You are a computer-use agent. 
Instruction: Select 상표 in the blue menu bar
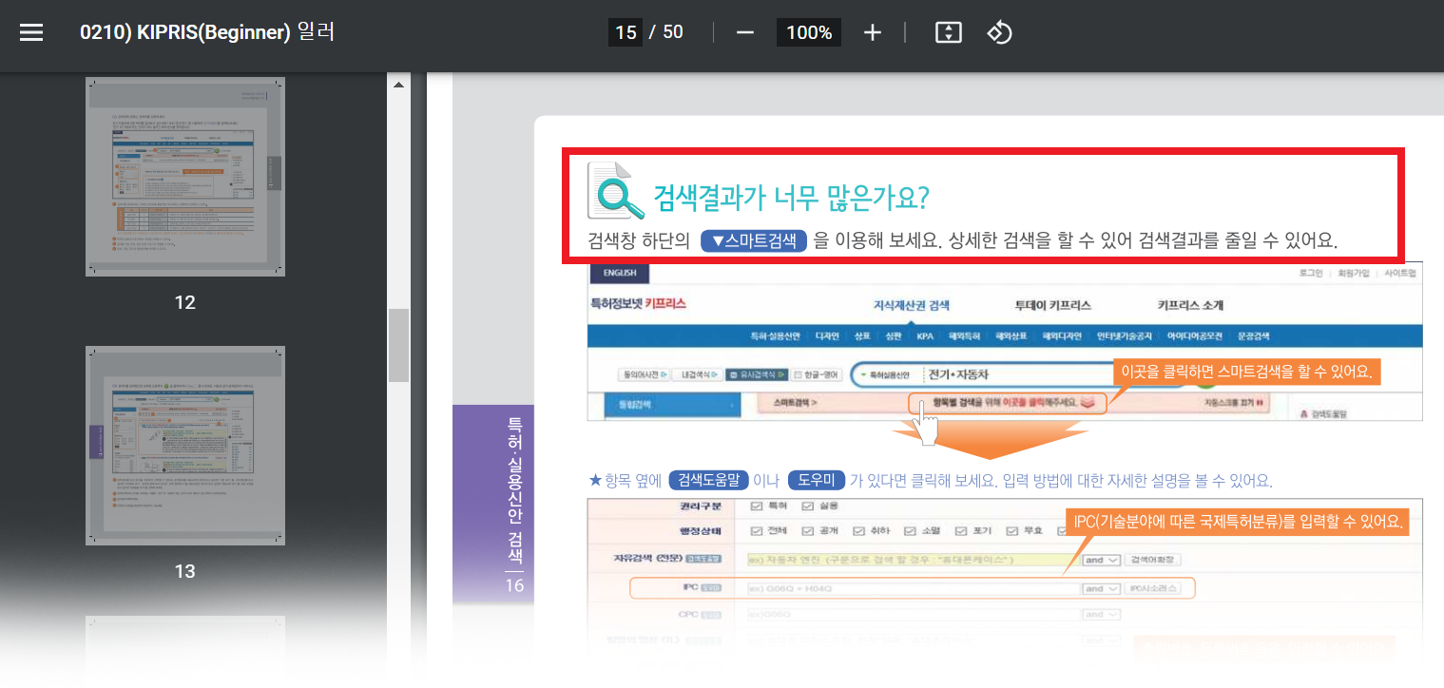(862, 336)
